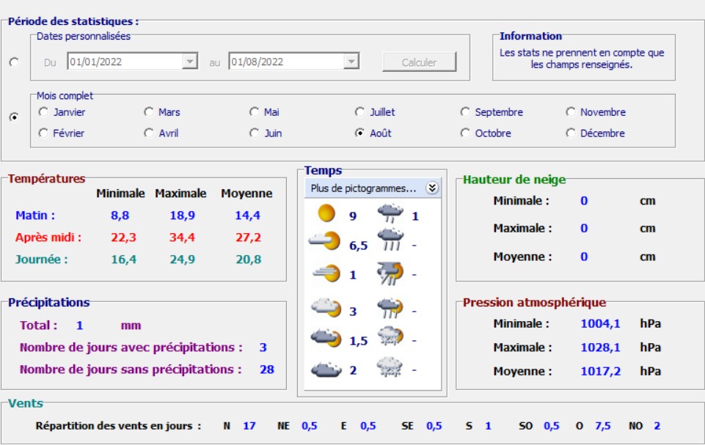Screen dimensions: 705x445
Task: Click the light rain pictogram beside 1
Action: tap(390, 213)
